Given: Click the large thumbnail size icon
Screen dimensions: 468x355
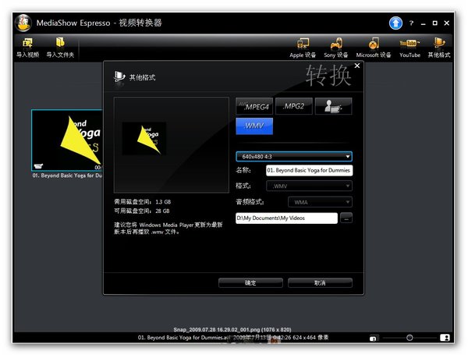Looking at the screenshot, I should (445, 338).
